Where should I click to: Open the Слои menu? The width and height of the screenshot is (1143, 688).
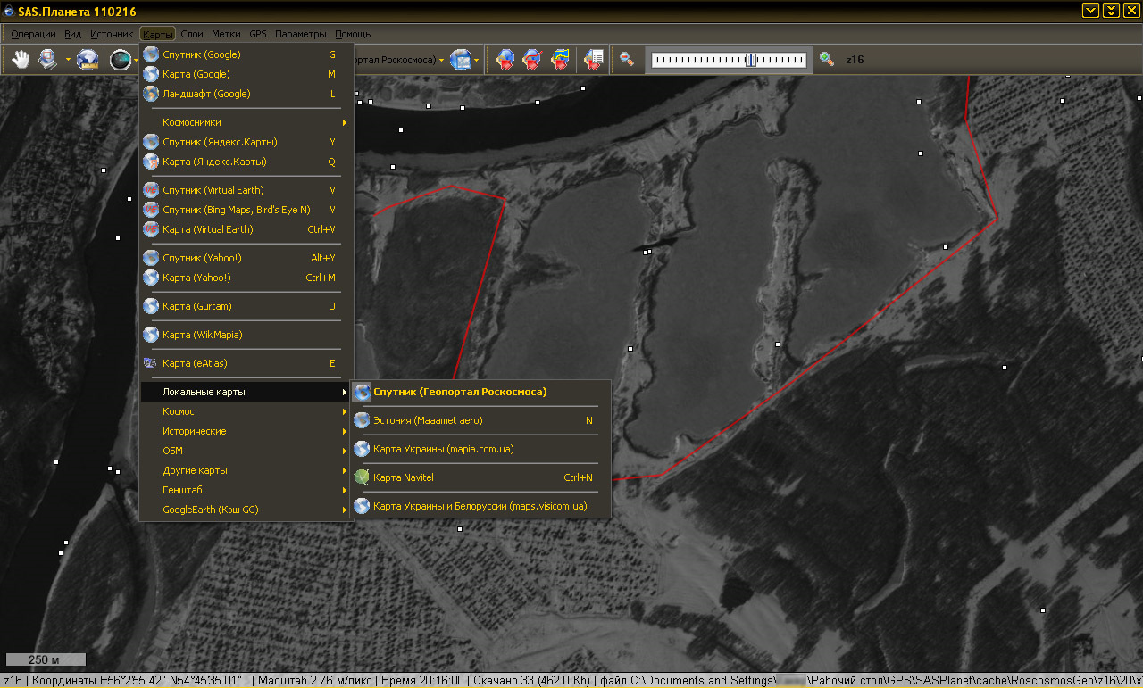192,34
